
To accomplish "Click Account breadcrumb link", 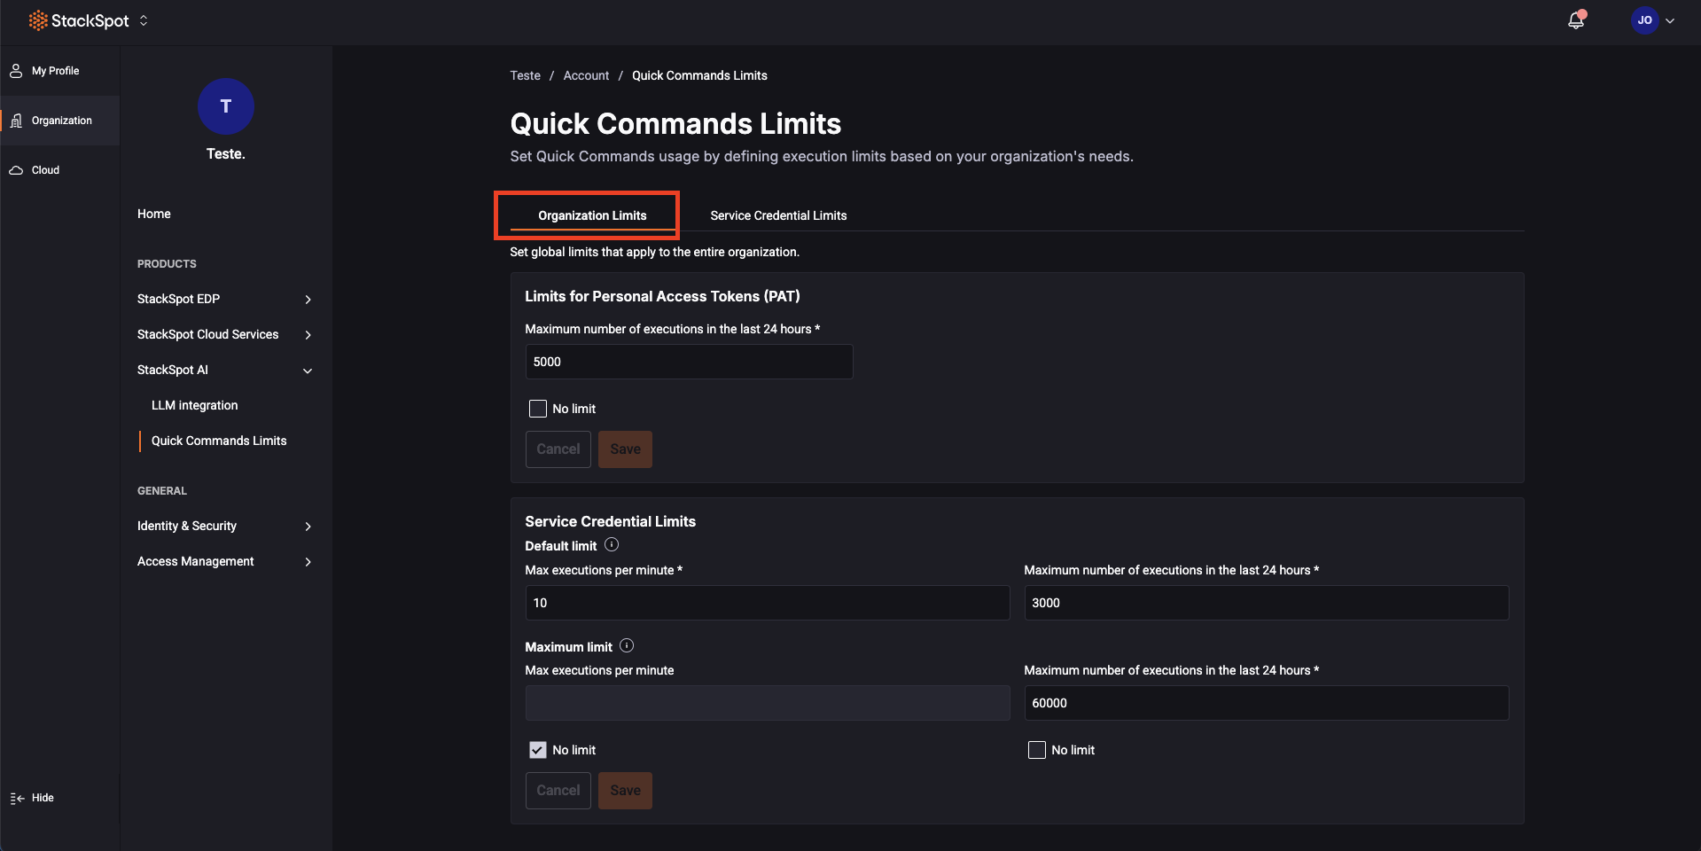I will tap(586, 75).
